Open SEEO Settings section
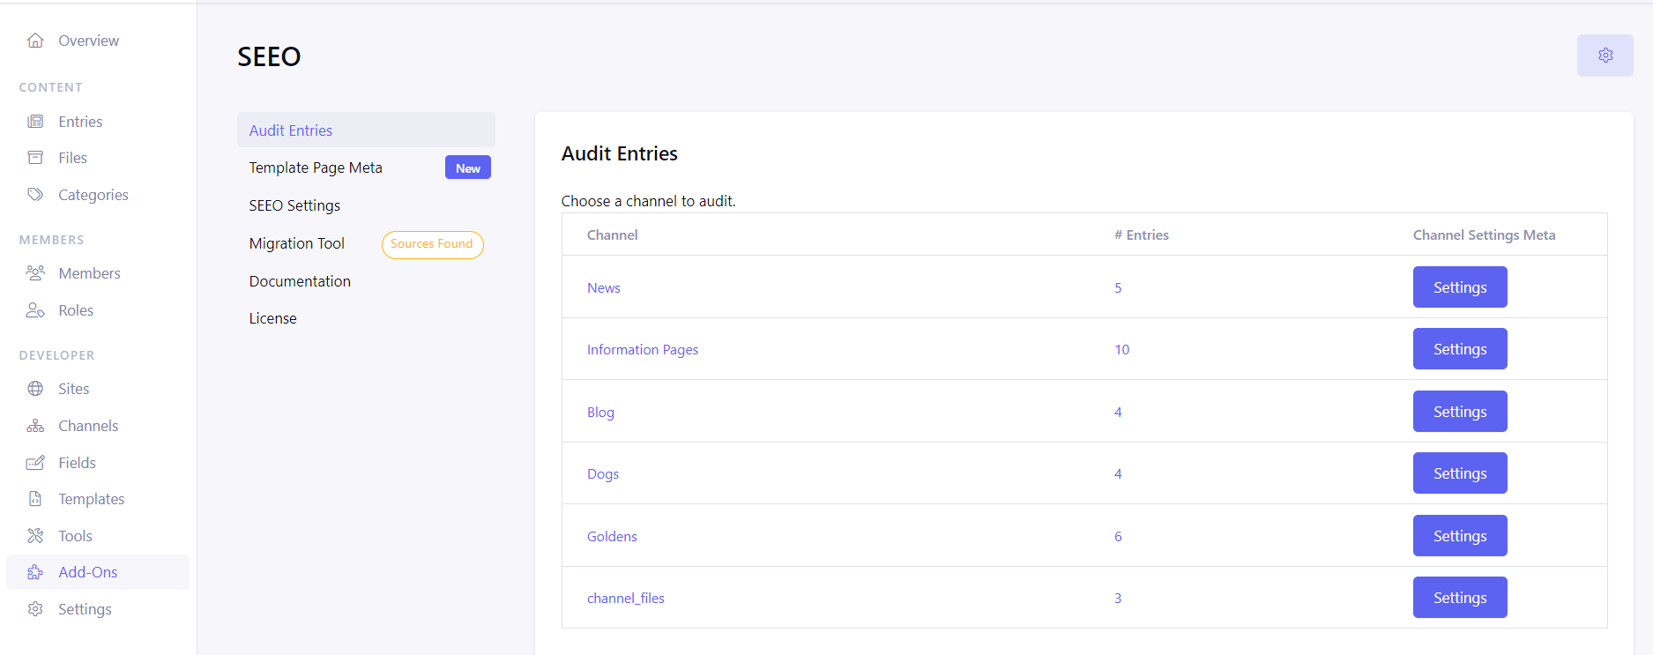 (x=294, y=205)
